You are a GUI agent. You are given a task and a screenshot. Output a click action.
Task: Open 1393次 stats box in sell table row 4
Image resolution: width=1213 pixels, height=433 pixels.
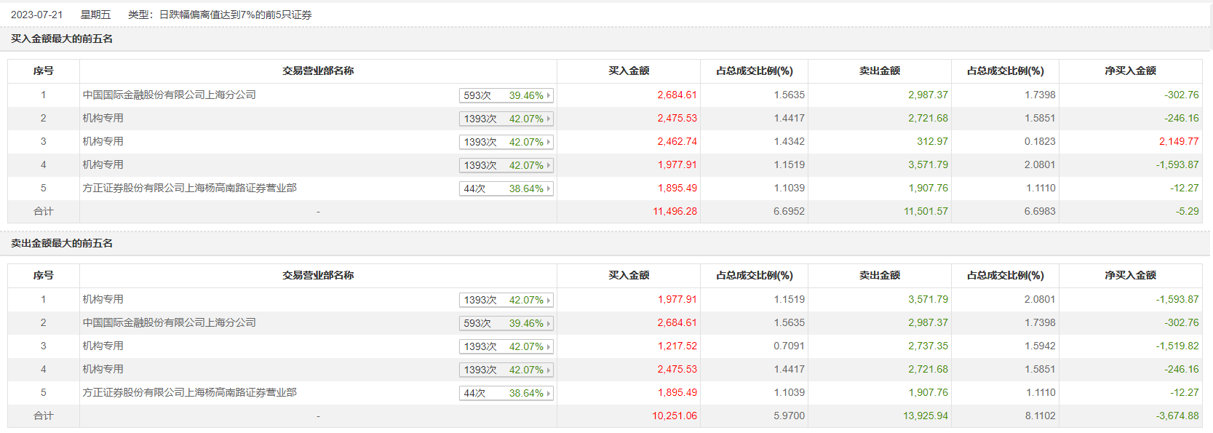(x=506, y=370)
